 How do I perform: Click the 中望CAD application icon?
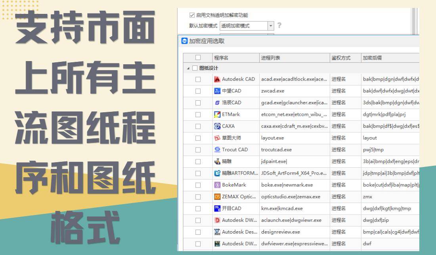pos(217,91)
